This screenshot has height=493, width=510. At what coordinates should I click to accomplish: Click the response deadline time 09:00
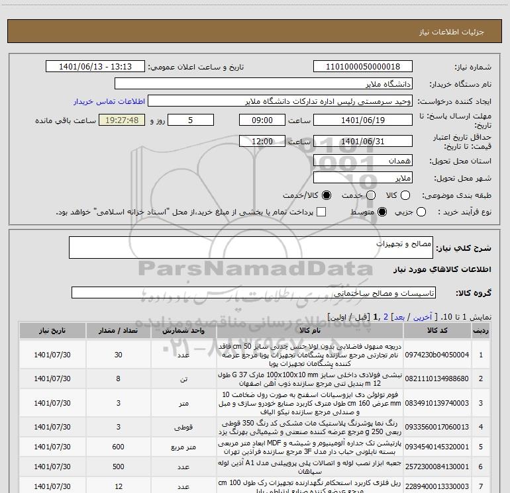[x=262, y=120]
